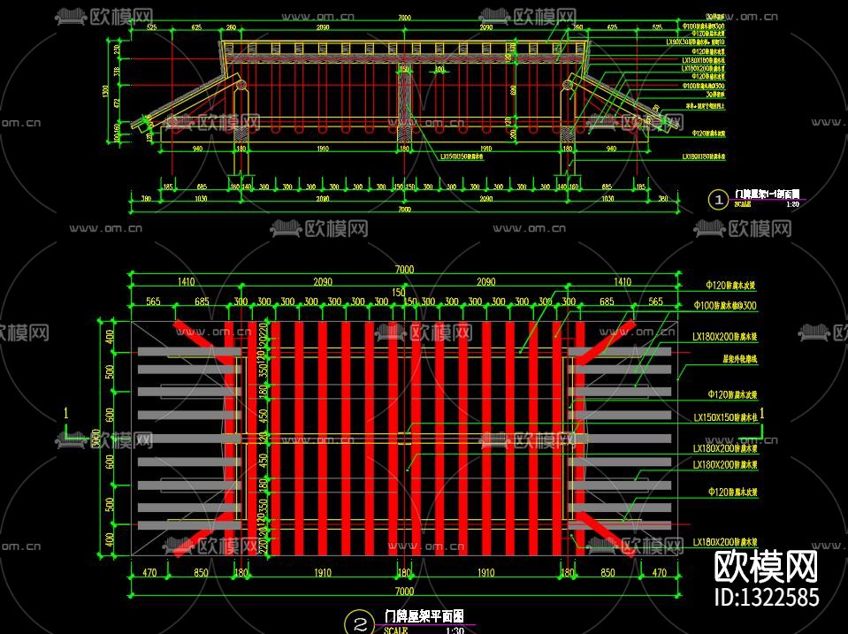Click section cut mark 1 beside the 3000 dimension
The height and width of the screenshot is (634, 848).
click(x=66, y=413)
